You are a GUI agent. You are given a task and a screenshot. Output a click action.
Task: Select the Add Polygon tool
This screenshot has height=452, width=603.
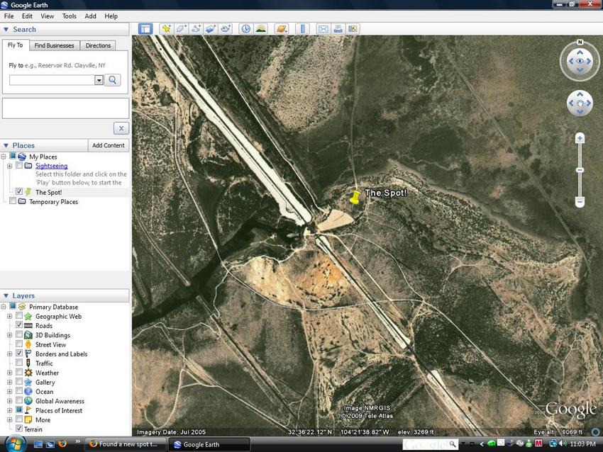(x=181, y=29)
